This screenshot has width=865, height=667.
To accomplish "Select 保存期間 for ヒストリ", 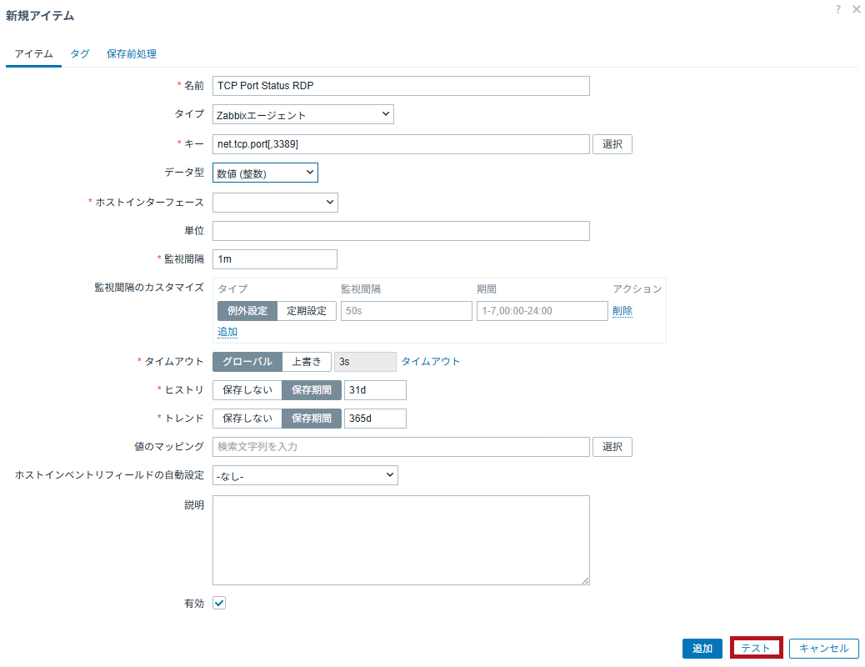I will [312, 390].
